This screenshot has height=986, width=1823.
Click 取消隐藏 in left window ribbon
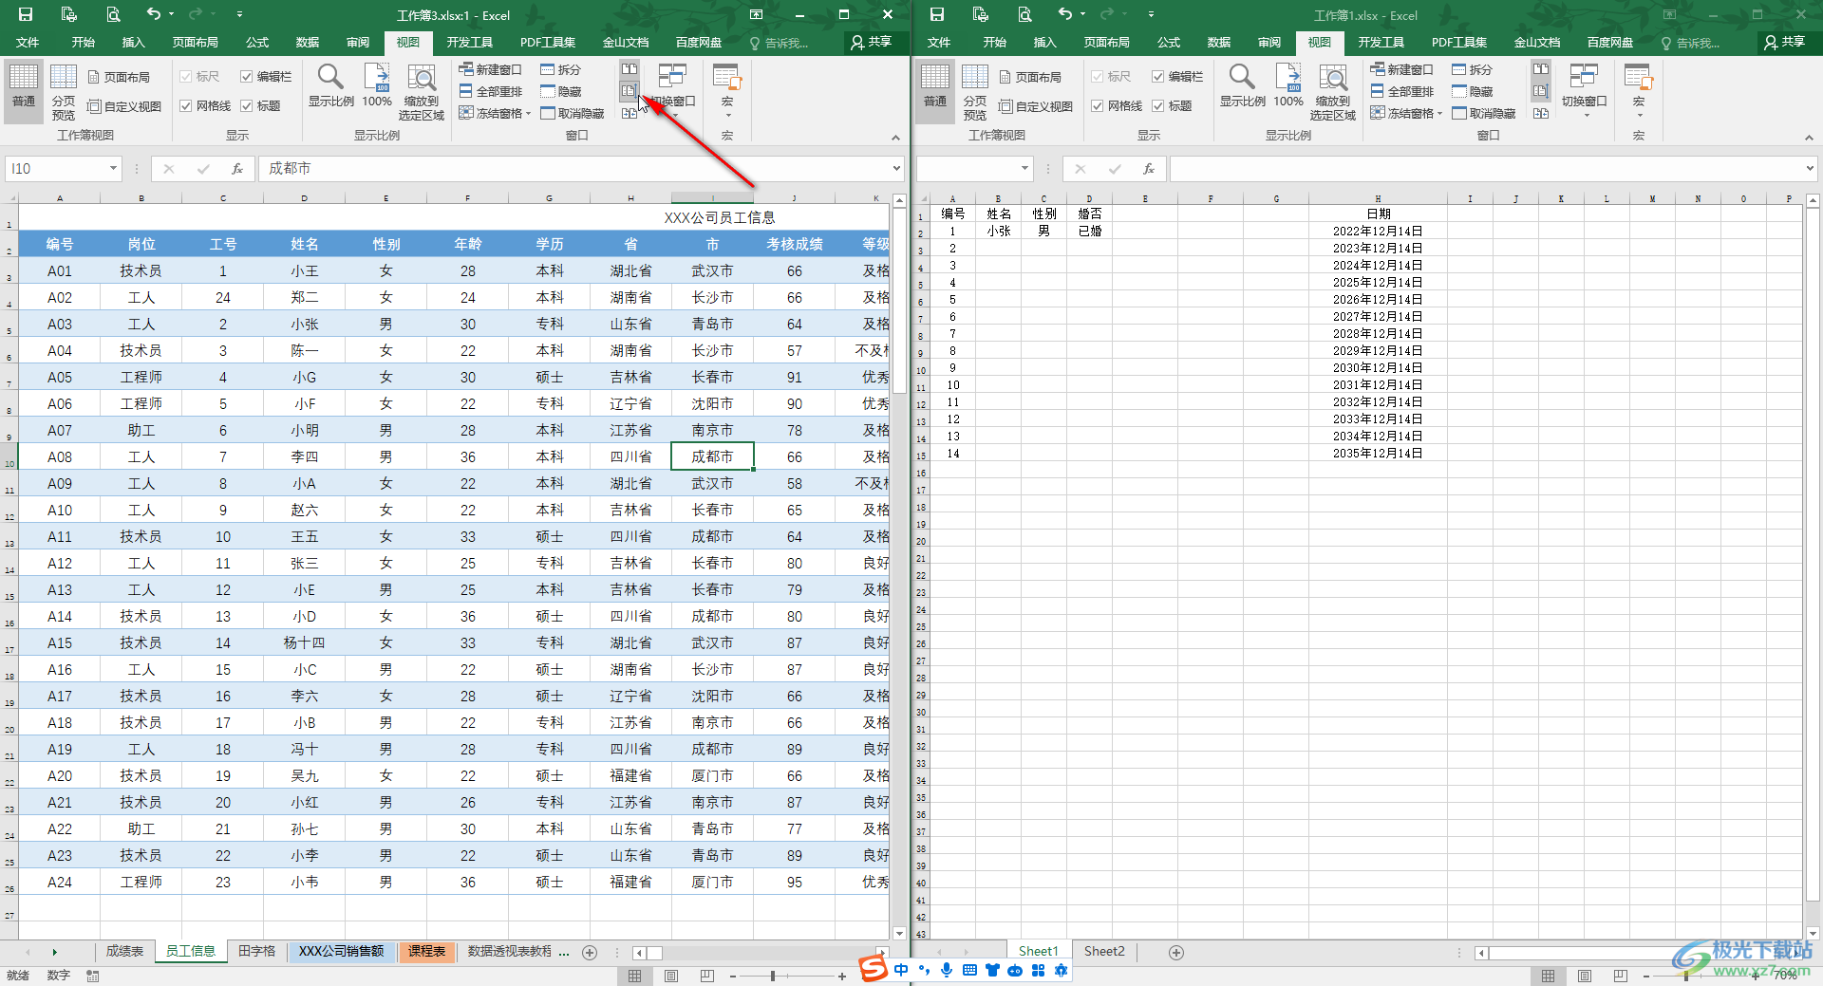572,113
